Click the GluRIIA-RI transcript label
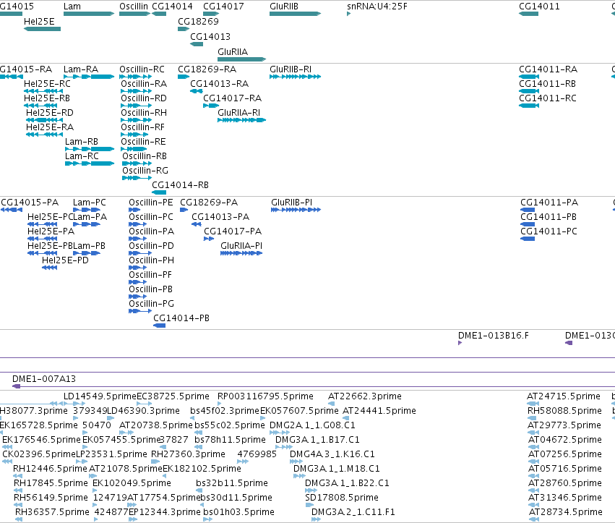This screenshot has width=615, height=523. (239, 113)
